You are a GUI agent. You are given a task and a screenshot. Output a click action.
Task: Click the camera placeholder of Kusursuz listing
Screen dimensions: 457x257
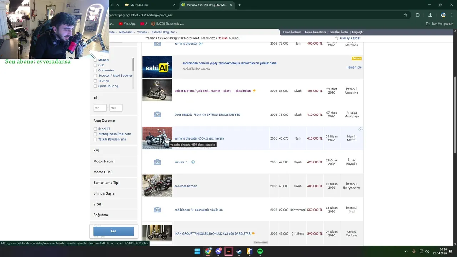pos(157,162)
